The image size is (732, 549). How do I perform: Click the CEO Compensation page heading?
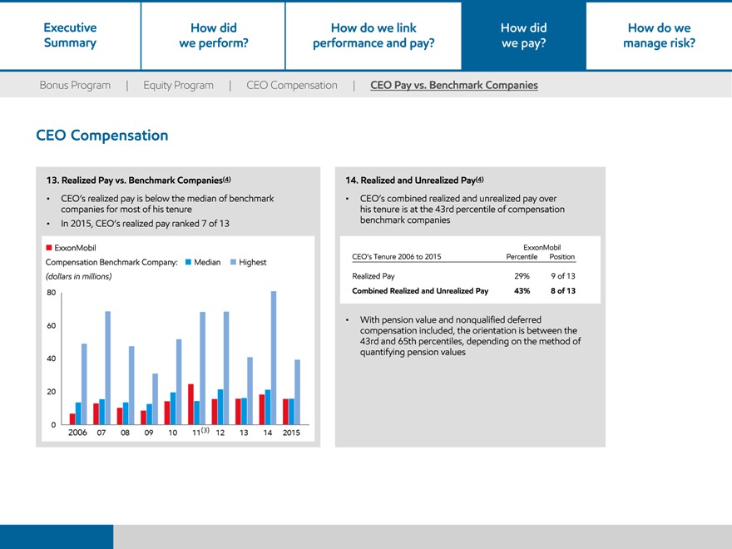click(101, 135)
